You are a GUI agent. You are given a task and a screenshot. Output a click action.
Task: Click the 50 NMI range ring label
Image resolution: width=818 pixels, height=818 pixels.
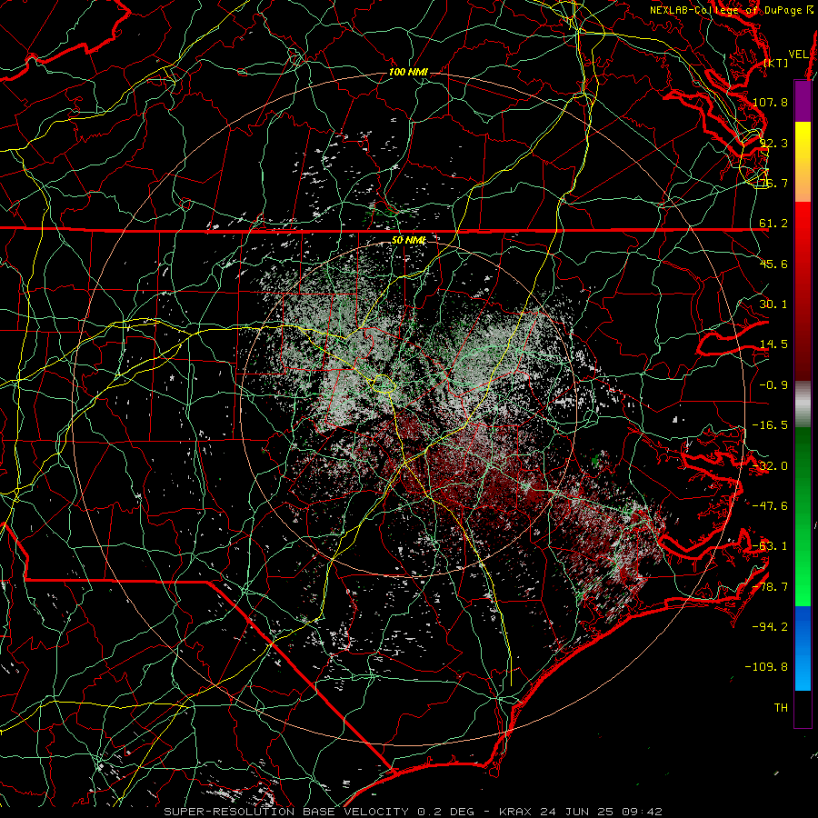point(408,240)
